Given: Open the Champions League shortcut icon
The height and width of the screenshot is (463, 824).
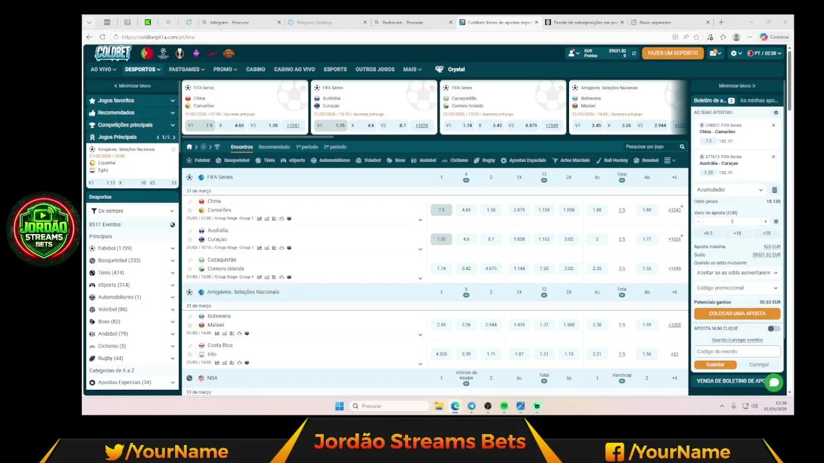Looking at the screenshot, I should coord(164,53).
